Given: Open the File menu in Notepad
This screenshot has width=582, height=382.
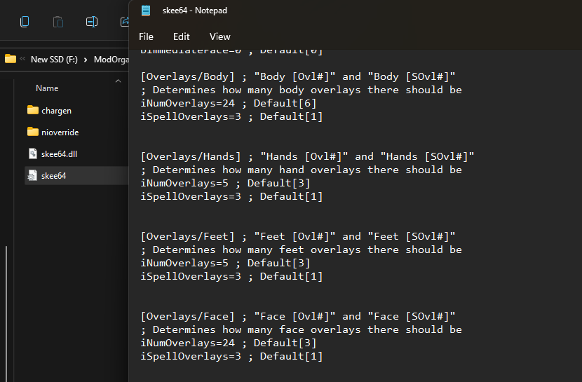Looking at the screenshot, I should (146, 36).
